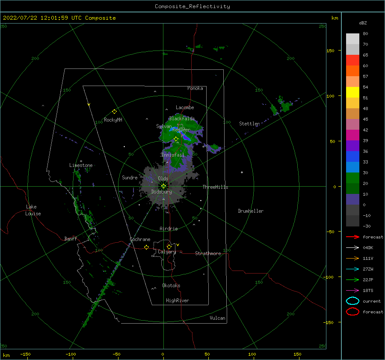
Task: Click the yellow radar site marker at Olds
Action: (x=163, y=186)
